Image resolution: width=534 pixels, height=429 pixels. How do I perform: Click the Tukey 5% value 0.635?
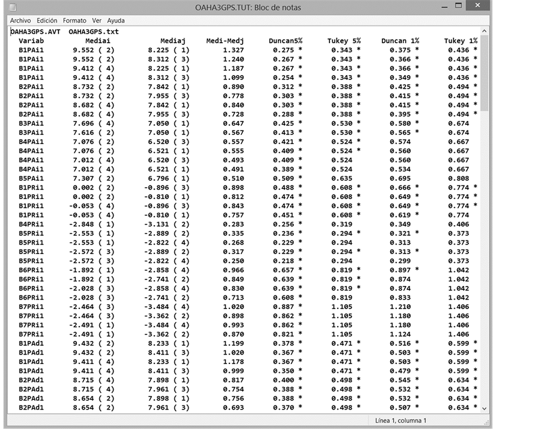(342, 178)
